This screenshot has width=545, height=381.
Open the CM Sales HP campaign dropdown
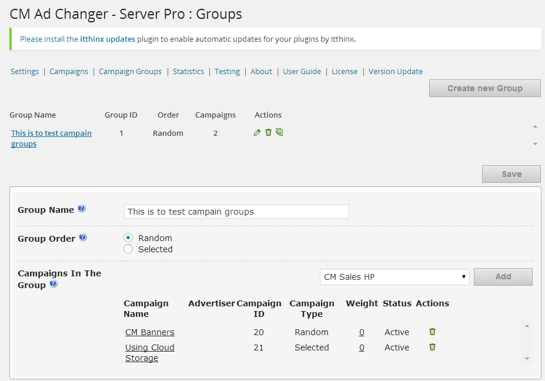[394, 277]
